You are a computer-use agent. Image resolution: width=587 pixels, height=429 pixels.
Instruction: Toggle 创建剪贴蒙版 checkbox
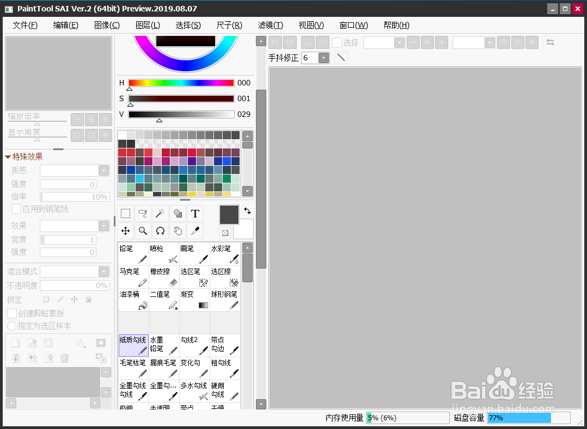coord(12,313)
